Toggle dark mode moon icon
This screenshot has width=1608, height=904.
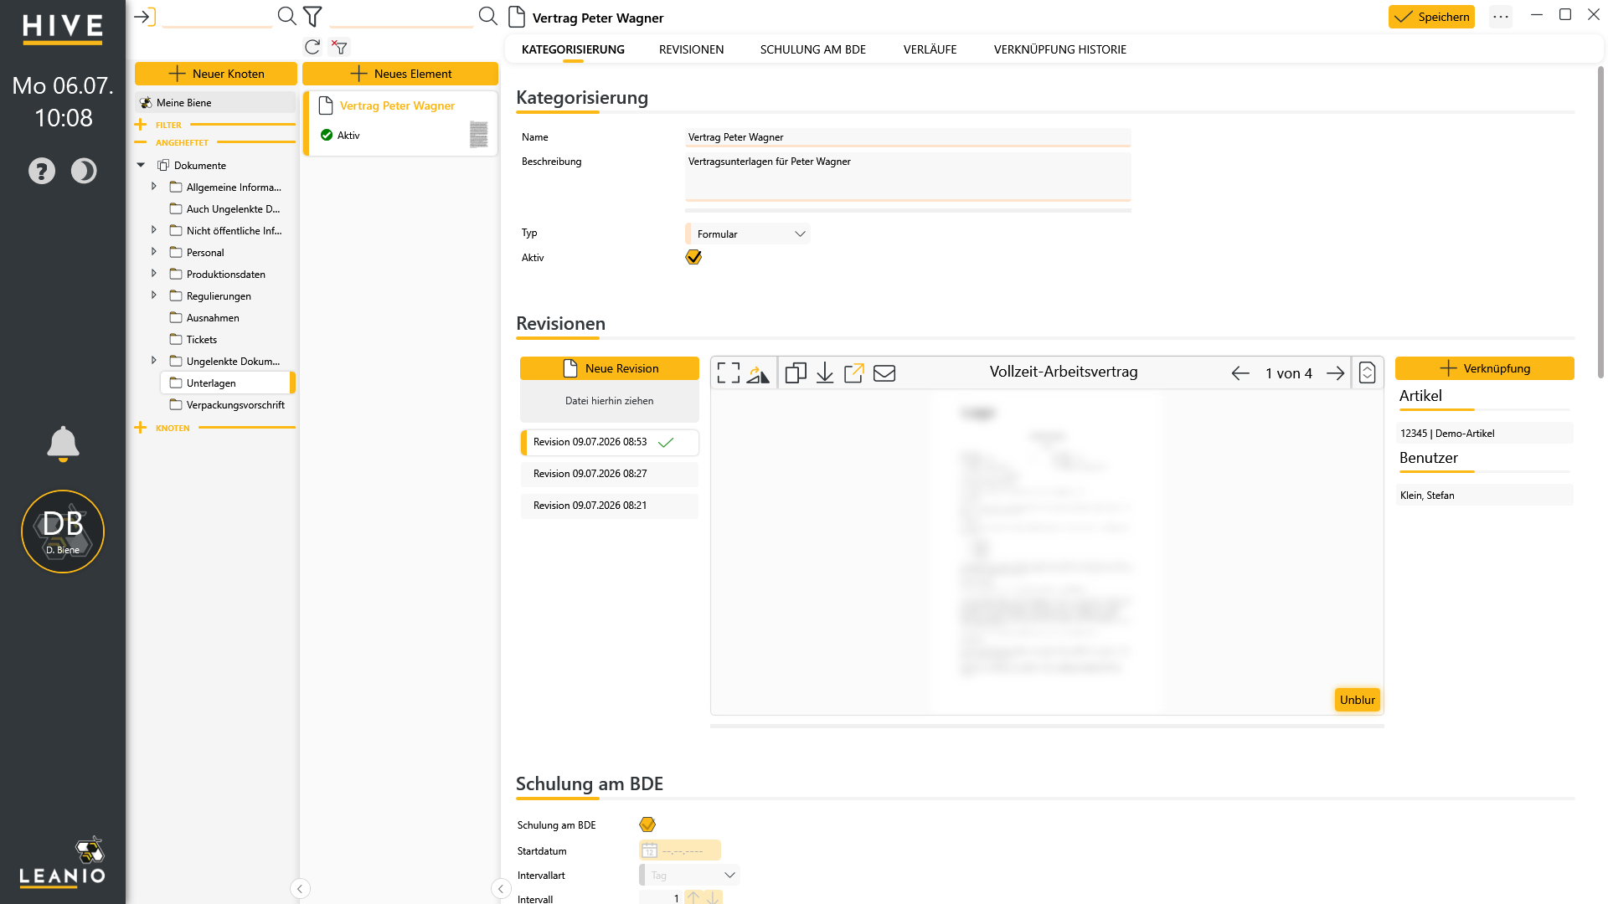coord(84,171)
